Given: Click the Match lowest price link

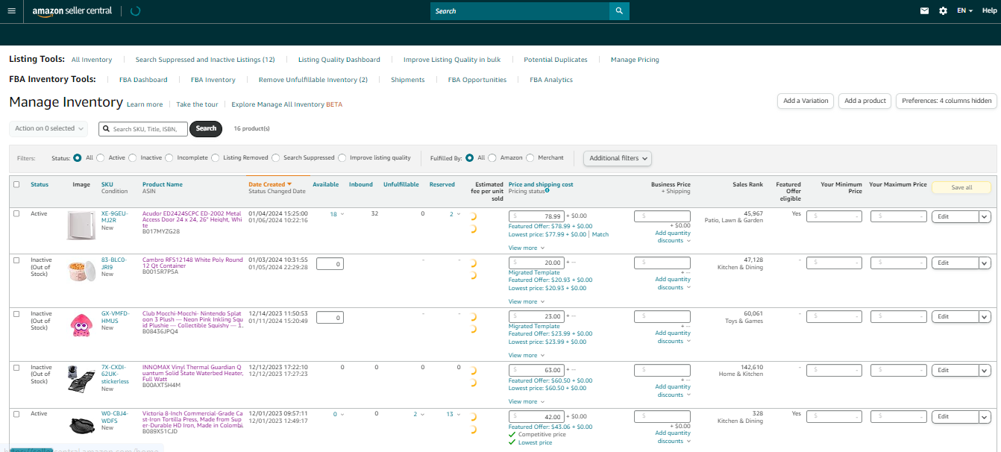Looking at the screenshot, I should [x=600, y=234].
